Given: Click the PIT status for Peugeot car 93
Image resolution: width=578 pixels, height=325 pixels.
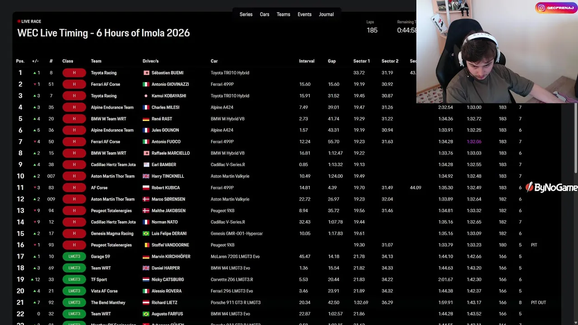Looking at the screenshot, I should click(x=534, y=245).
